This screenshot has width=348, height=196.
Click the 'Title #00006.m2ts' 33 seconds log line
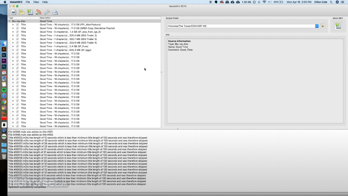[x=78, y=140]
